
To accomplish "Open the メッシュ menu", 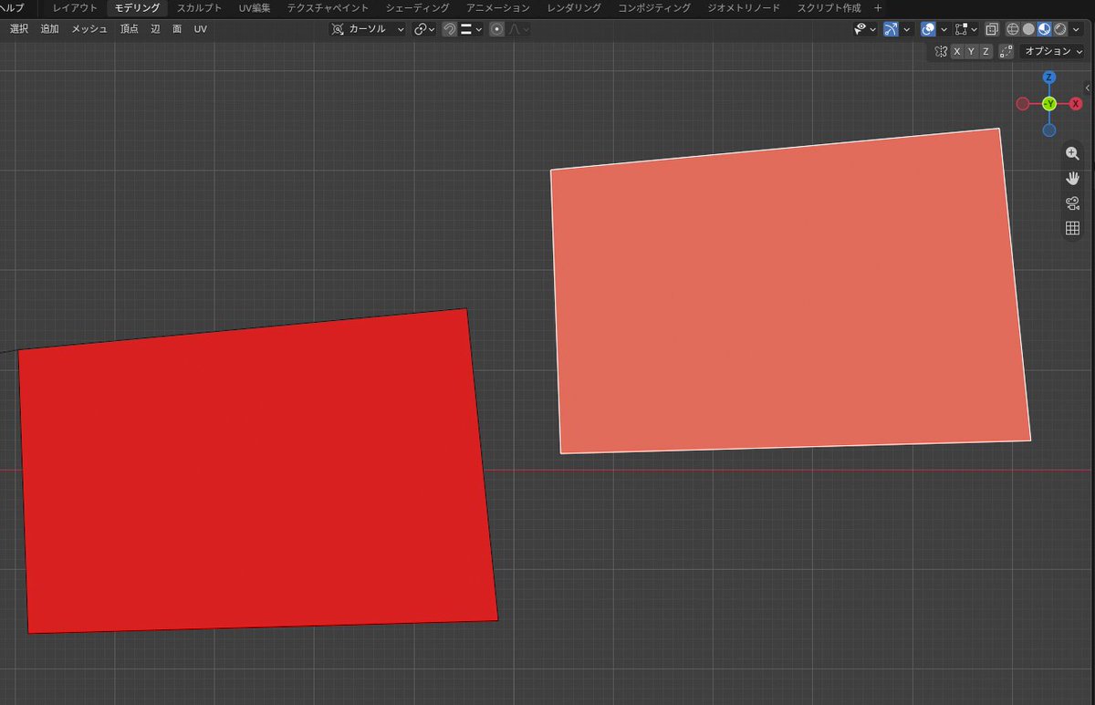I will [89, 29].
